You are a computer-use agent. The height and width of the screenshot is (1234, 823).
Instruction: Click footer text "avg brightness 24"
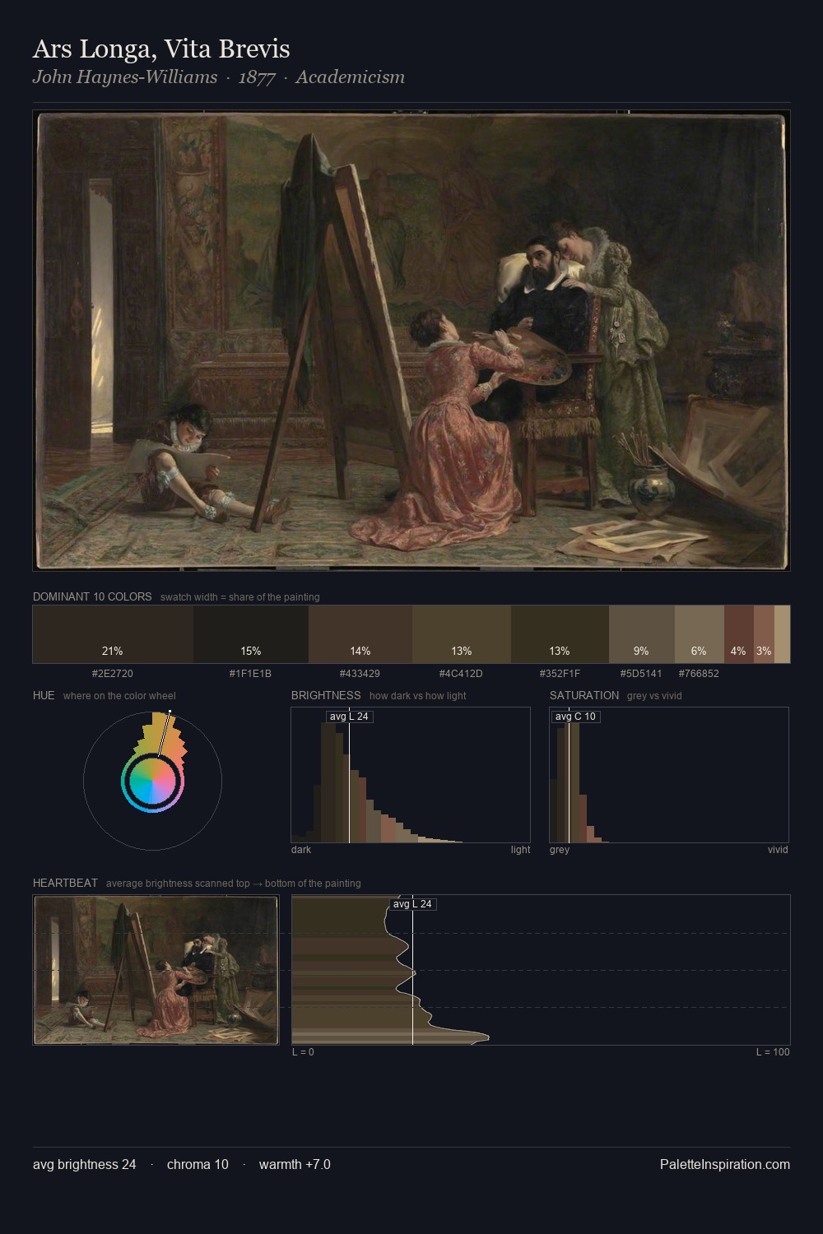tap(85, 1164)
